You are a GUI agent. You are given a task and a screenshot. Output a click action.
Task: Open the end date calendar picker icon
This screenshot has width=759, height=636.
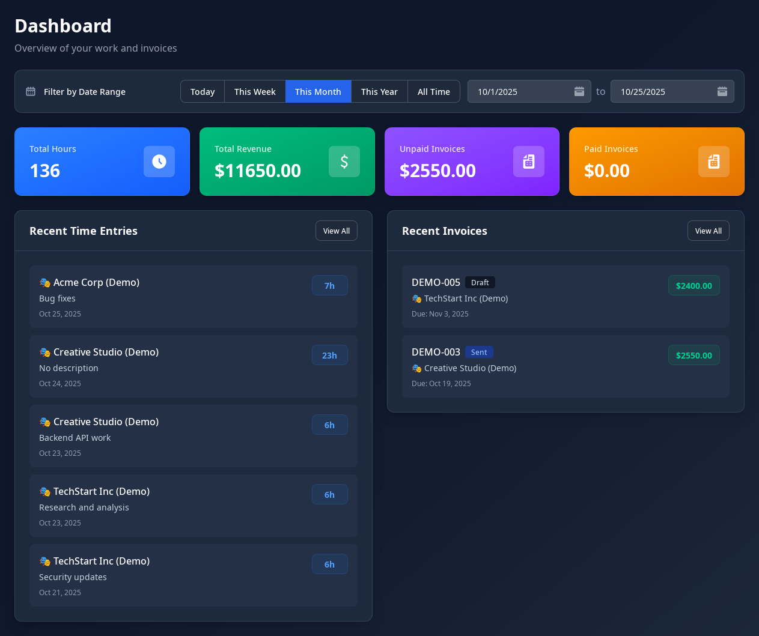(x=722, y=91)
